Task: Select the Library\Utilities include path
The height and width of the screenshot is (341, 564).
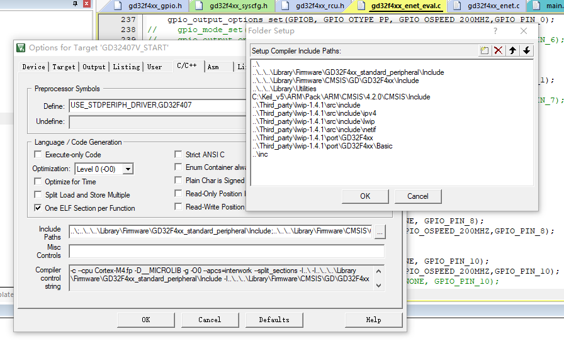Action: tap(284, 89)
